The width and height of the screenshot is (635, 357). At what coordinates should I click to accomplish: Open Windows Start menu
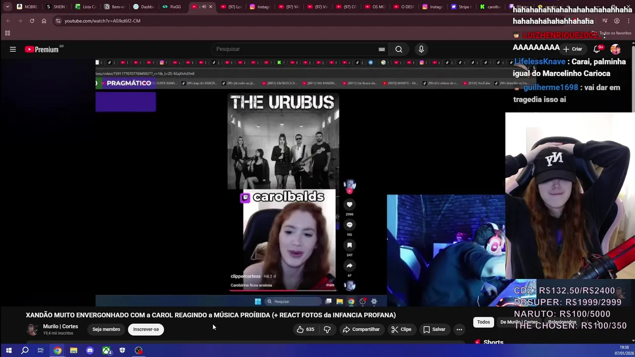8,351
